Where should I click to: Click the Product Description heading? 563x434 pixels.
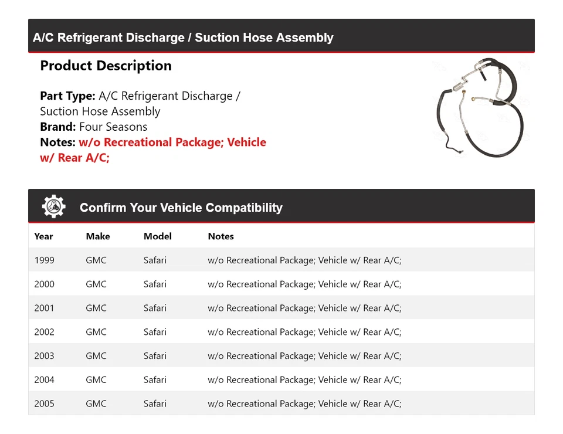106,66
